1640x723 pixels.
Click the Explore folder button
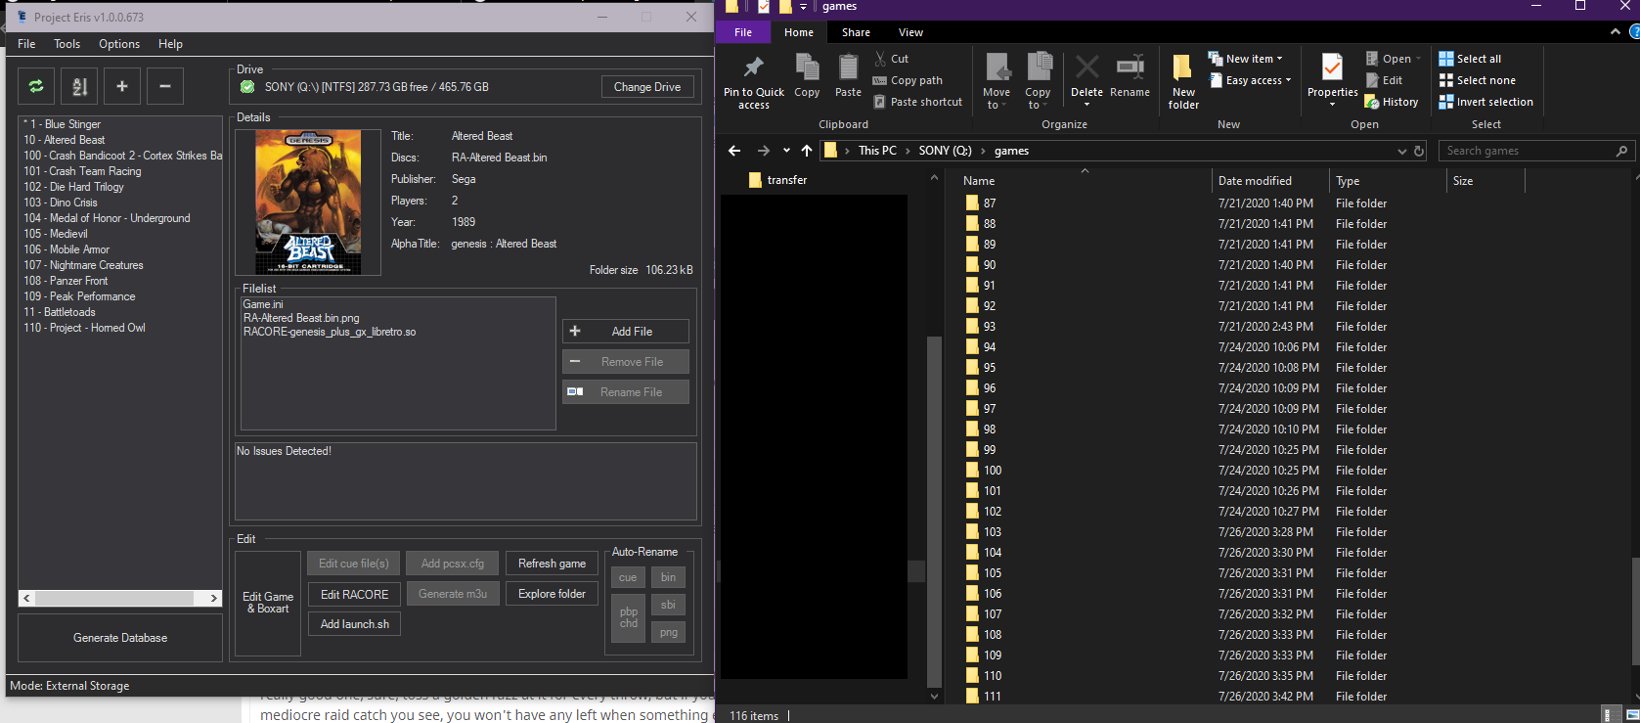(x=552, y=594)
